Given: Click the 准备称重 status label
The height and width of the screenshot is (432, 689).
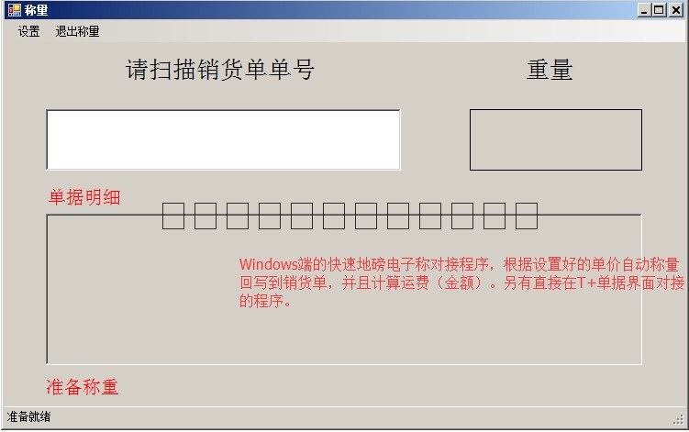Looking at the screenshot, I should pos(83,387).
